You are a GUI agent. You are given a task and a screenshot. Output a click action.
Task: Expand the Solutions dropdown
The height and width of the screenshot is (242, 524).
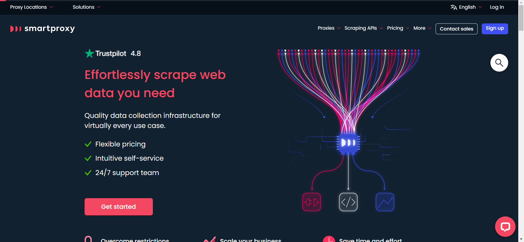(86, 7)
